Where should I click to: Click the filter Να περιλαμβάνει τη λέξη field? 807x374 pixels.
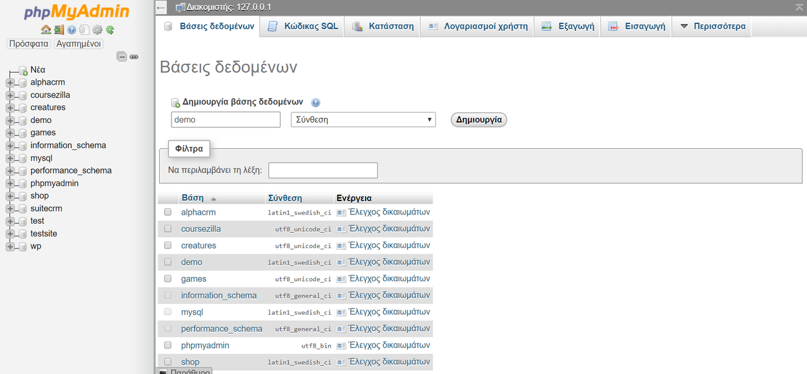click(x=323, y=170)
